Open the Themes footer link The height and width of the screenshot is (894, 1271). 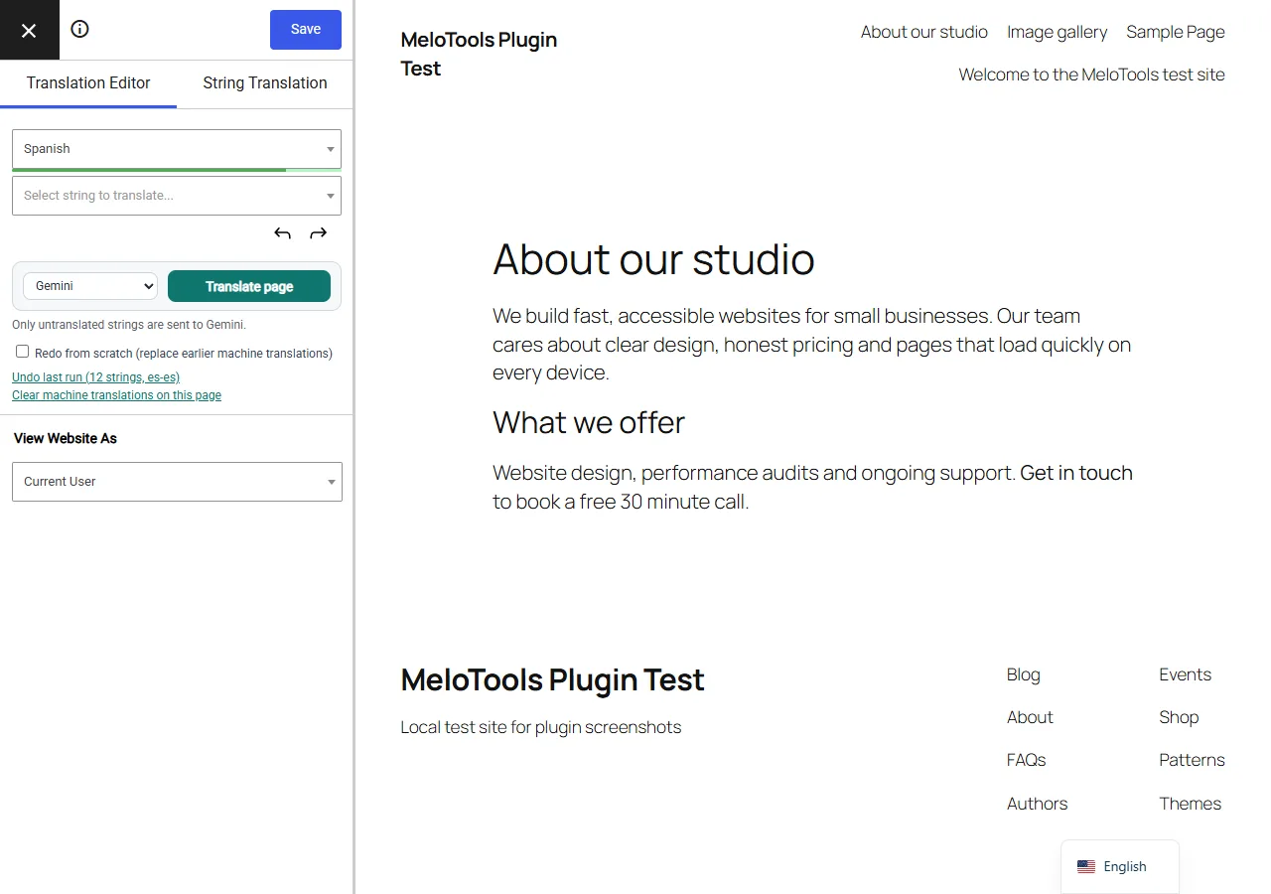(1190, 804)
